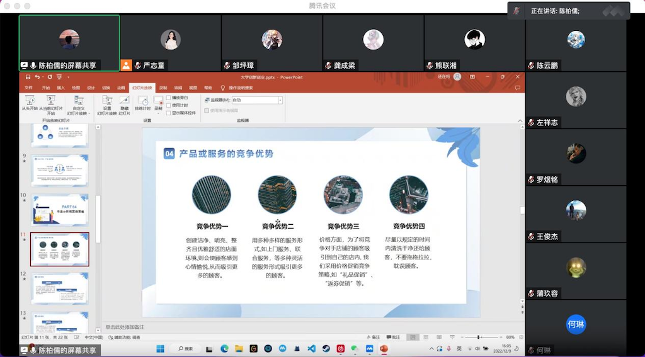Screen dimensions: 645x357
Task: Click the zoom slider in status bar
Action: [479, 337]
